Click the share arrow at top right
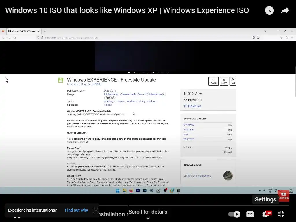The height and width of the screenshot is (222, 296). click(285, 10)
